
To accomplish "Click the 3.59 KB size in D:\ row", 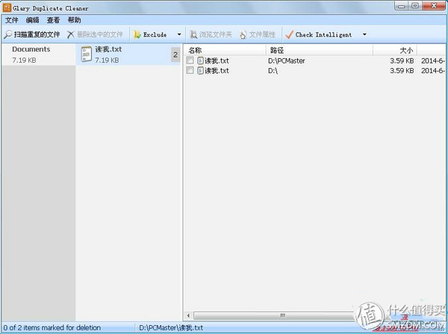I will (402, 70).
